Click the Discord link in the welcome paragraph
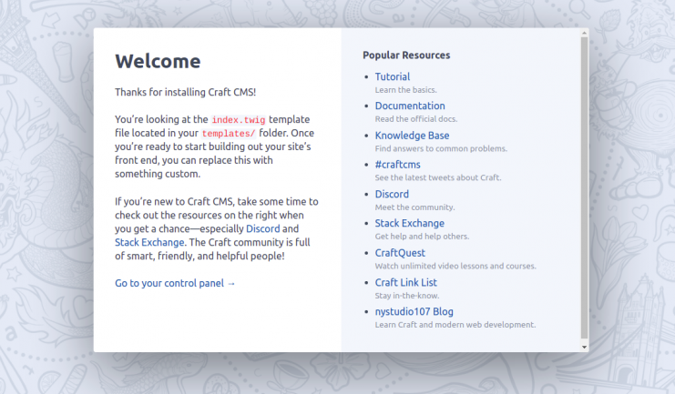Viewport: 675px width, 394px height. tap(263, 228)
